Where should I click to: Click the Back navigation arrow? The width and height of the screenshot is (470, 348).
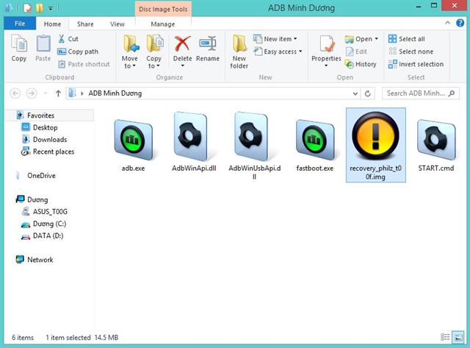(x=15, y=93)
